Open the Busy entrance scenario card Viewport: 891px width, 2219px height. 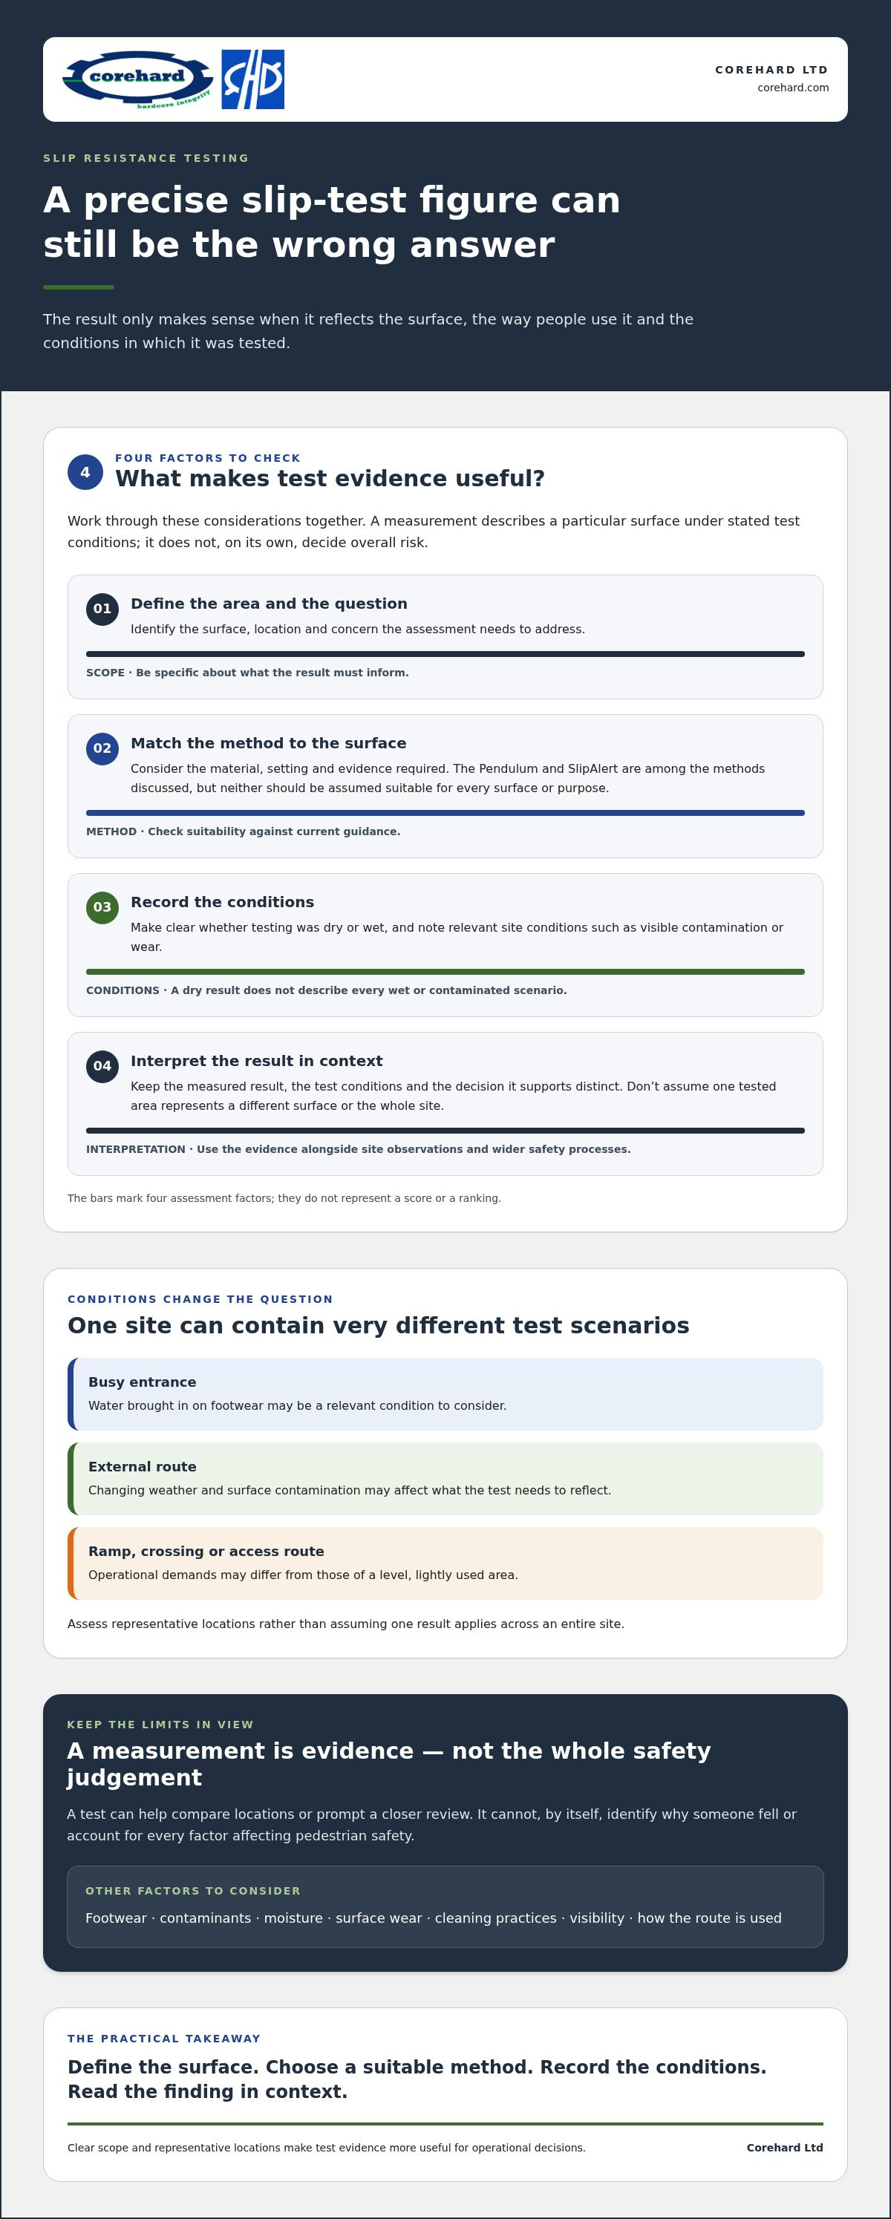pos(446,1393)
